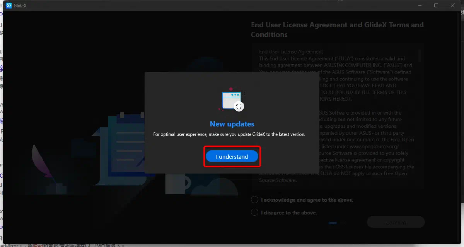Click the highlighted blue pagination indicator

(333, 223)
